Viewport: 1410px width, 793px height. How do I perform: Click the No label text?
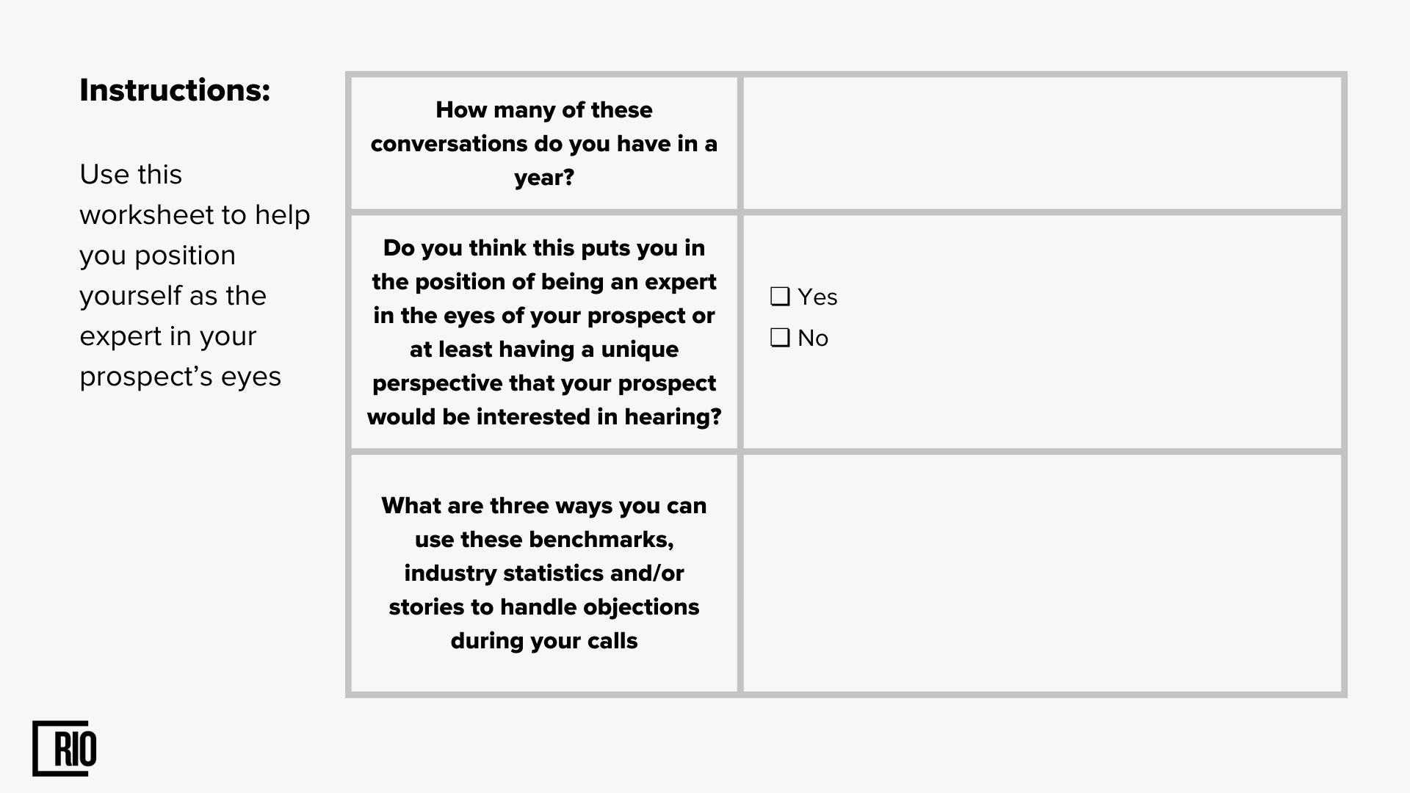click(x=813, y=338)
